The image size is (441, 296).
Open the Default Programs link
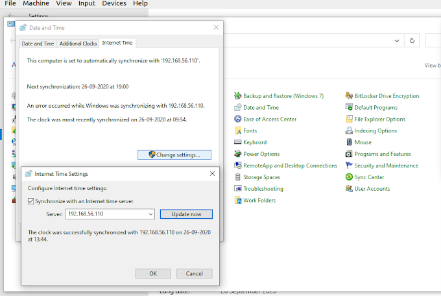[376, 108]
